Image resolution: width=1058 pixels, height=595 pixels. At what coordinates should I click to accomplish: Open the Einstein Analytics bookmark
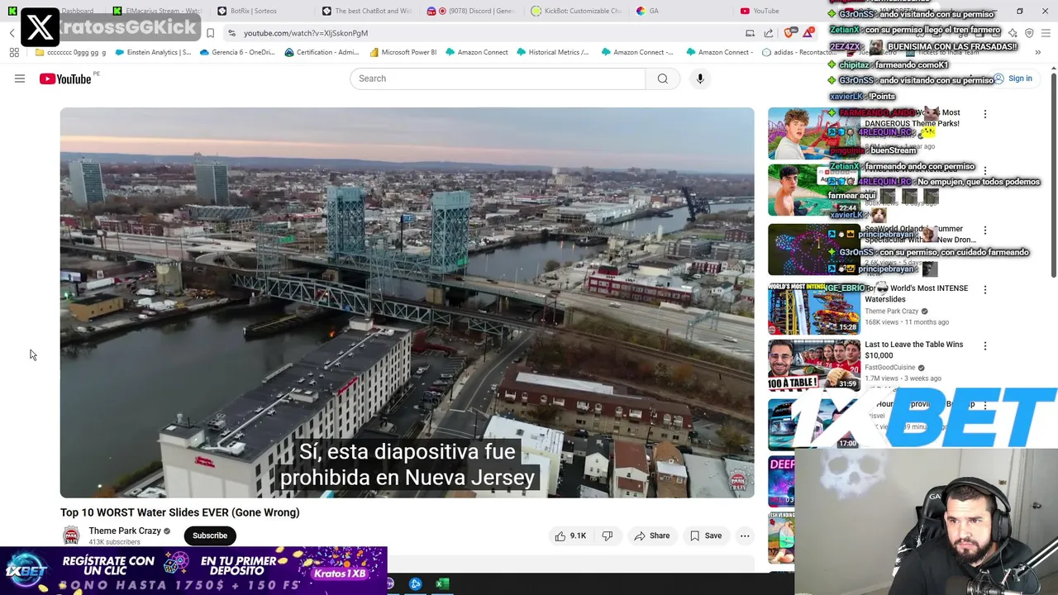click(x=155, y=52)
